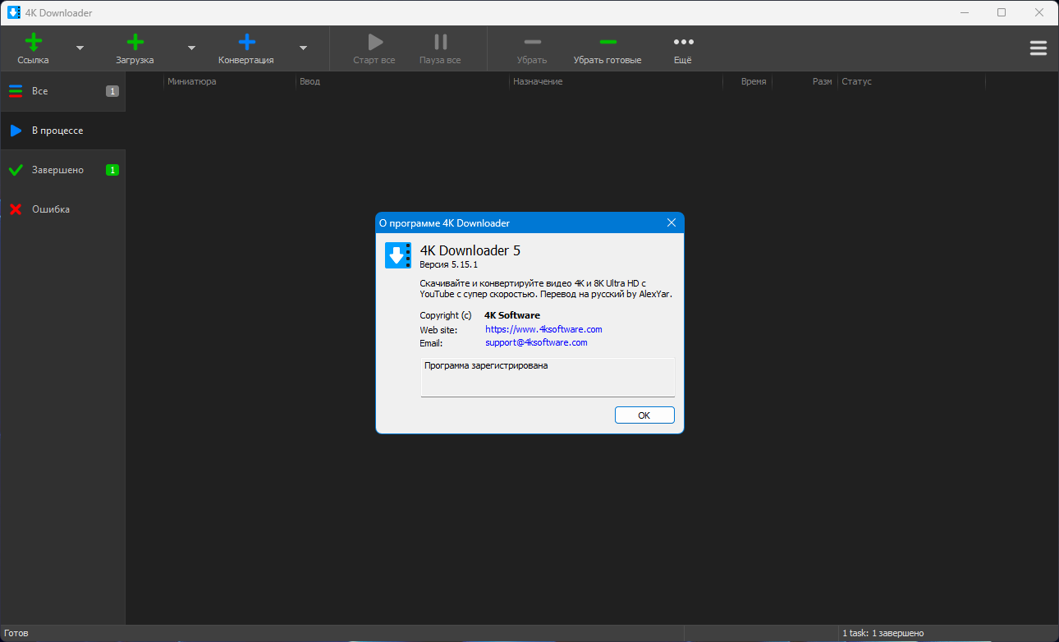Viewport: 1059px width, 642px height.
Task: Click the Миниатюра column header
Action: coord(230,81)
